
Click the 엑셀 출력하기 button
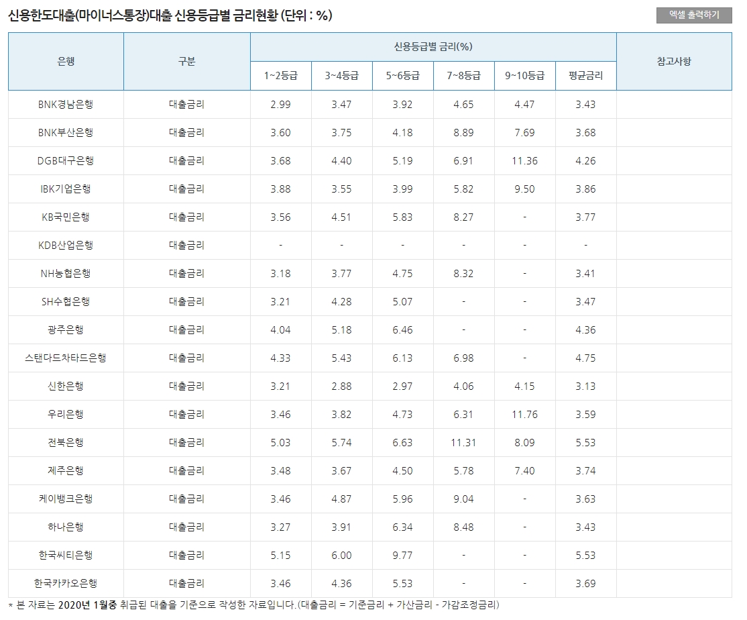pos(693,15)
